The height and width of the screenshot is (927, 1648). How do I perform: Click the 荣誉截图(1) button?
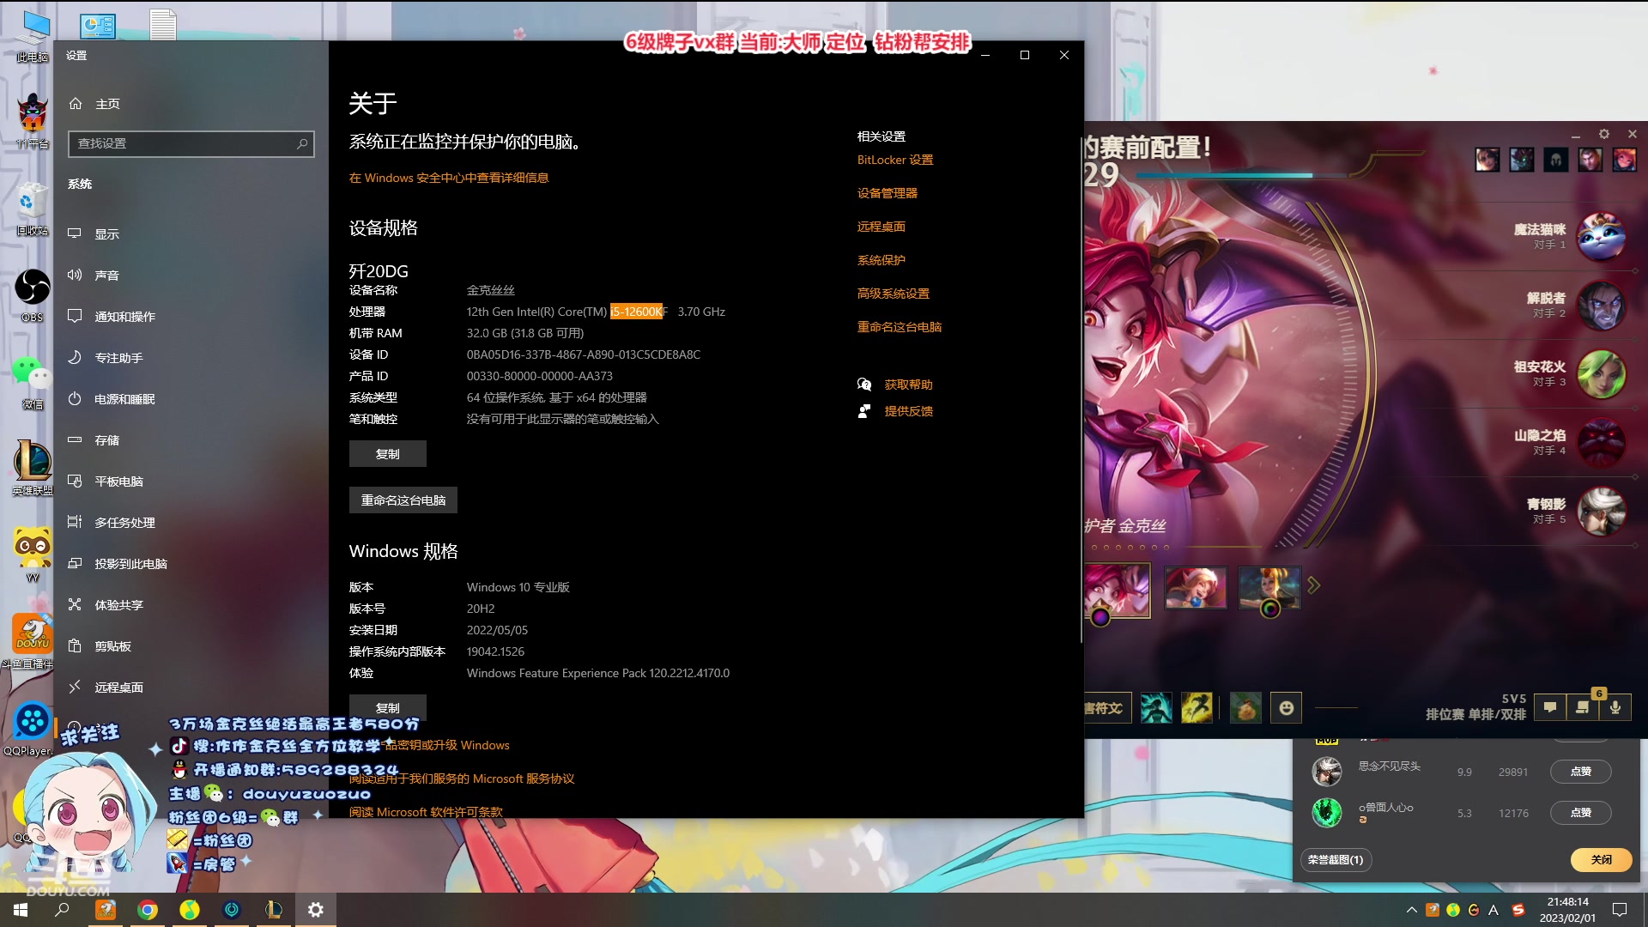click(x=1336, y=860)
